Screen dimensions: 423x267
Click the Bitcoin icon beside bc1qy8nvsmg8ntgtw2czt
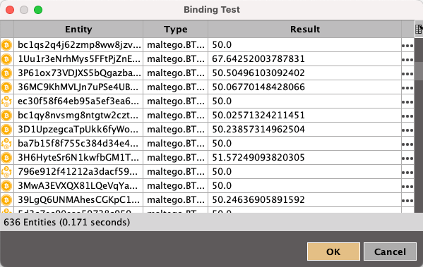[6, 116]
